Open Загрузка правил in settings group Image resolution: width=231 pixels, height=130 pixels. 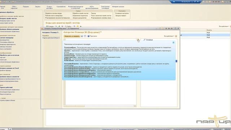coord(121,16)
